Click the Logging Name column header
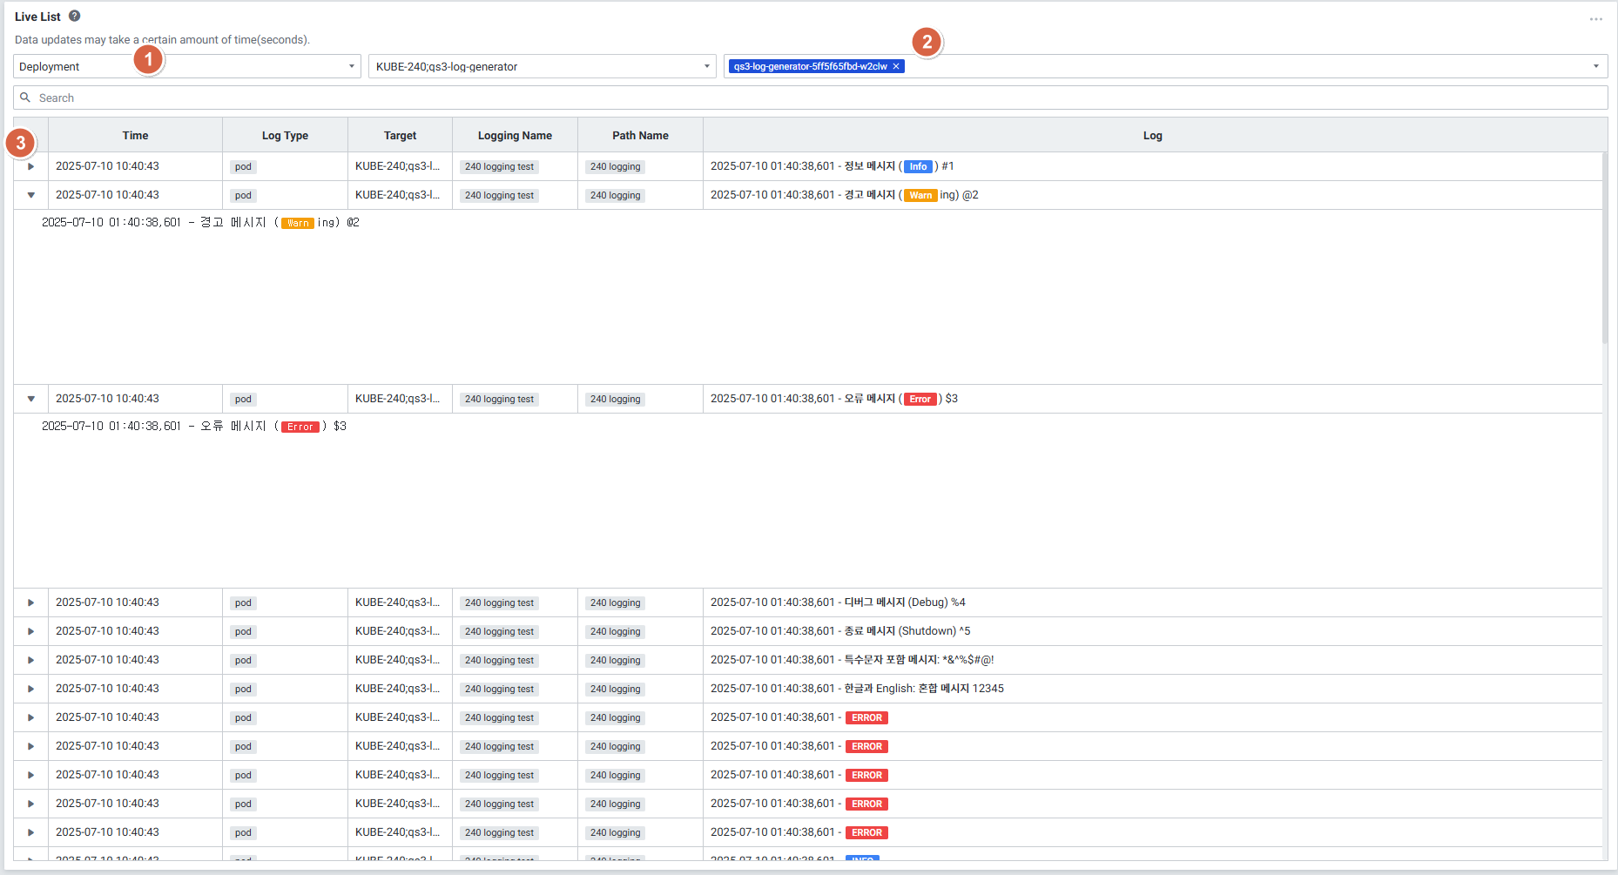This screenshot has width=1618, height=875. 515,135
